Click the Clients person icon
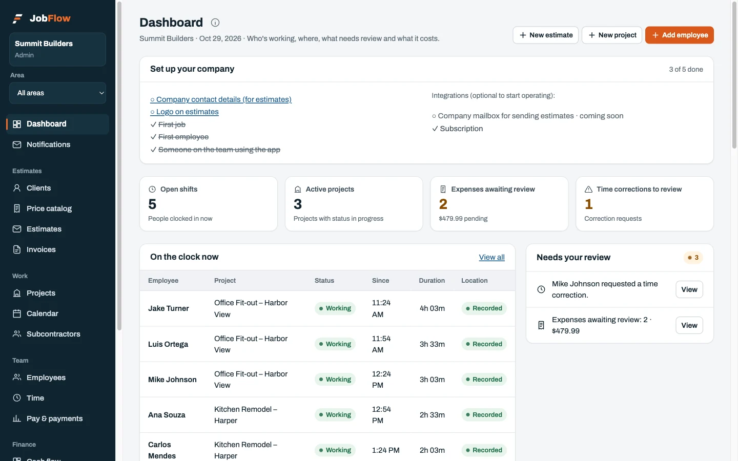The width and height of the screenshot is (738, 461). [x=17, y=188]
